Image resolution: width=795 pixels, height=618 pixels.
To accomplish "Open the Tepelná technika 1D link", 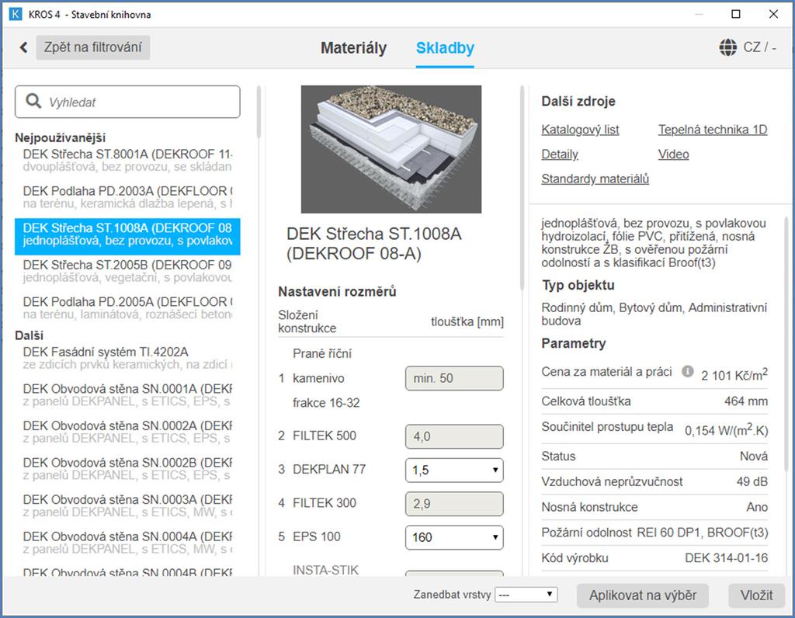I will (x=713, y=130).
